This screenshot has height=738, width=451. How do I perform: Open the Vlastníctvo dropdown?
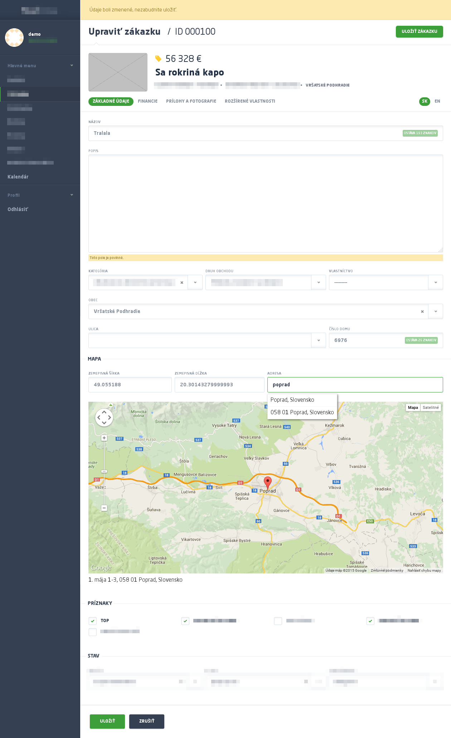click(435, 283)
